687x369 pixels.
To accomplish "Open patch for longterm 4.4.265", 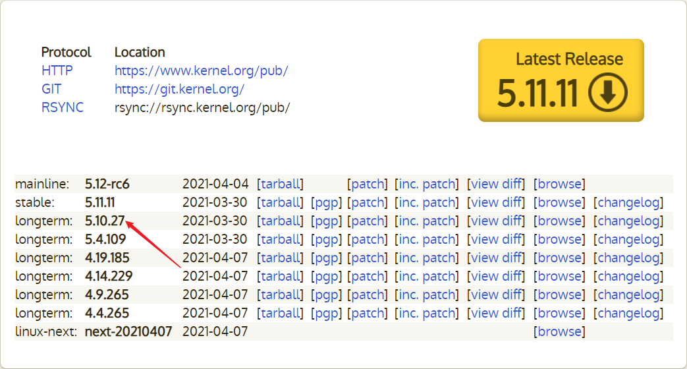I will tap(367, 314).
